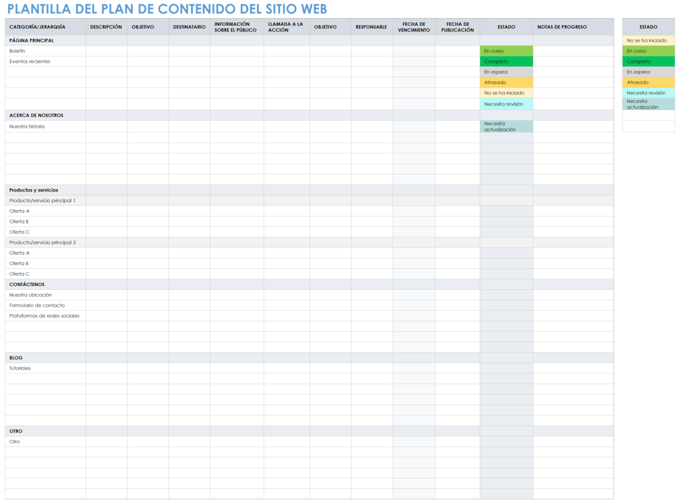
Task: Select the green 'En curso' status cell
Action: pos(506,51)
